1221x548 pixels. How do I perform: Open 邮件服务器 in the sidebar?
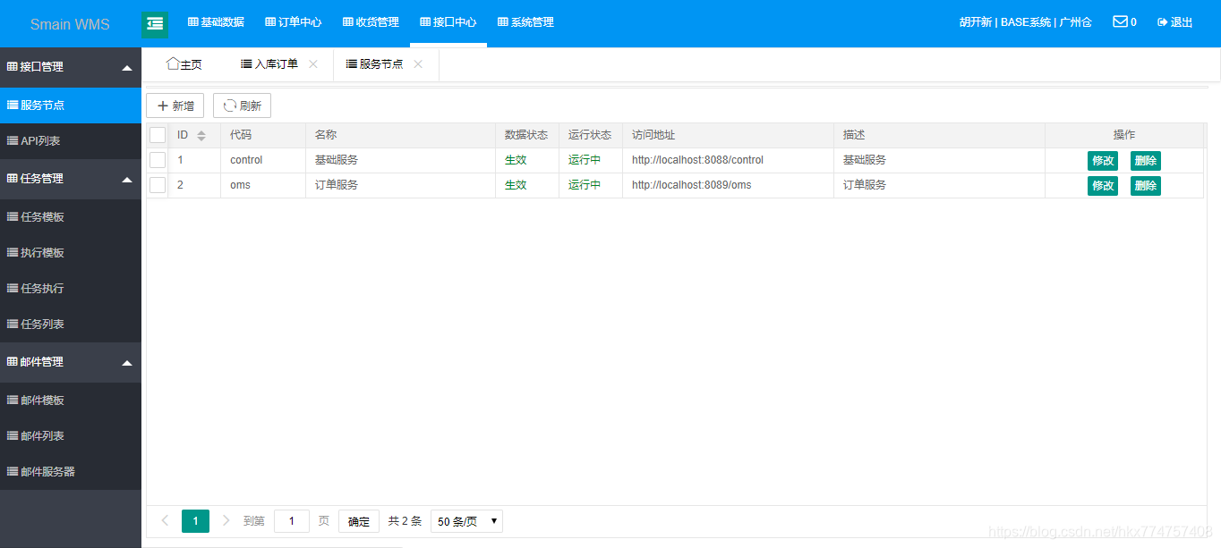tap(71, 472)
